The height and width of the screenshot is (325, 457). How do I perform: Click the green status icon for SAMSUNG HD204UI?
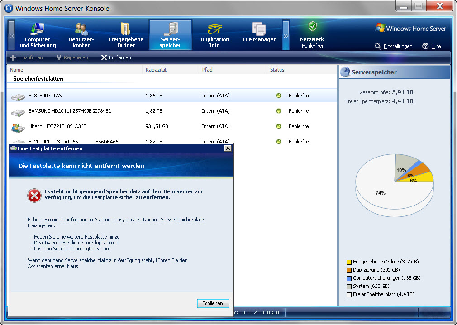[279, 111]
